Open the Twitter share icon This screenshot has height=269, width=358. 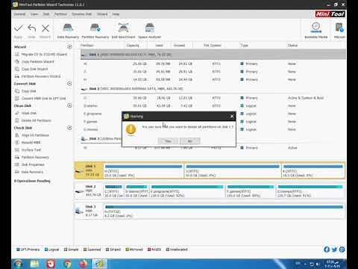[x=334, y=250]
